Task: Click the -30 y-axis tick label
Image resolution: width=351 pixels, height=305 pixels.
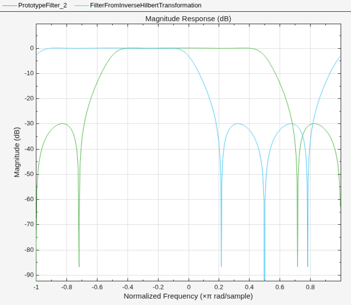Action: click(29, 123)
